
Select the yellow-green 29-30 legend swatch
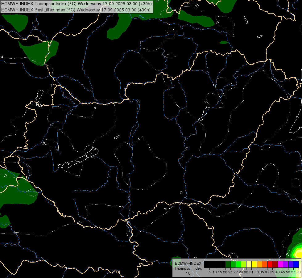click(x=244, y=264)
